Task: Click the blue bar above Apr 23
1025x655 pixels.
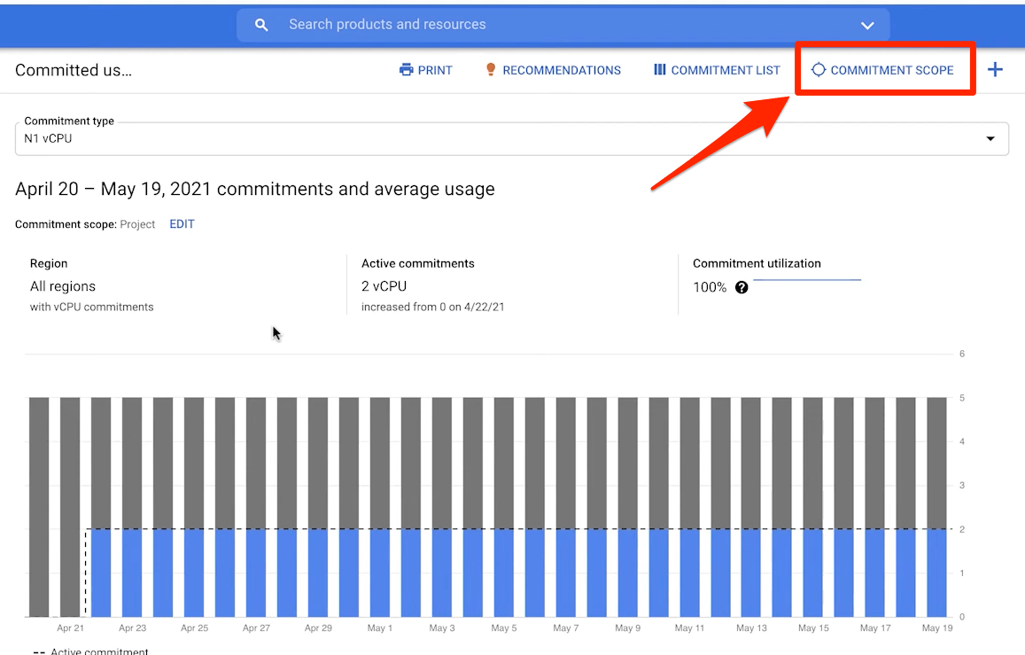Action: pos(132,573)
